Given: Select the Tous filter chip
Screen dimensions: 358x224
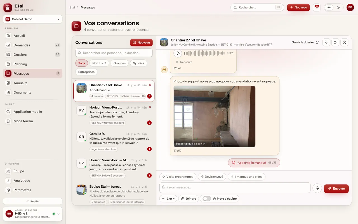Looking at the screenshot, I should 82,63.
